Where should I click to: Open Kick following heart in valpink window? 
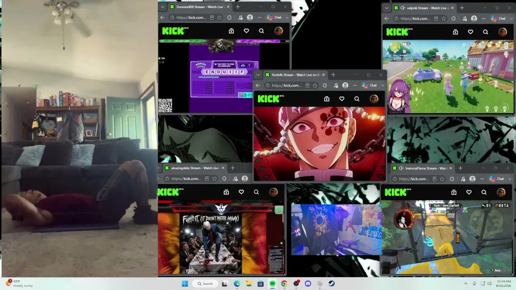click(x=470, y=32)
